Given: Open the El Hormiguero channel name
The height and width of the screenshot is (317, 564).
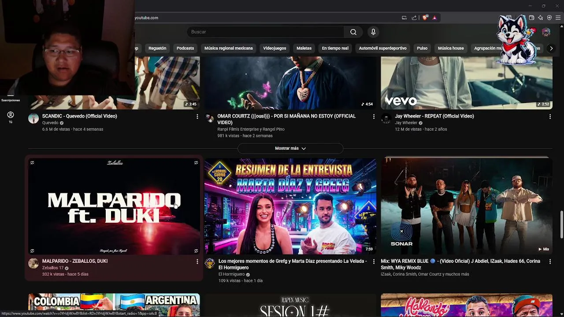Looking at the screenshot, I should tap(231, 274).
